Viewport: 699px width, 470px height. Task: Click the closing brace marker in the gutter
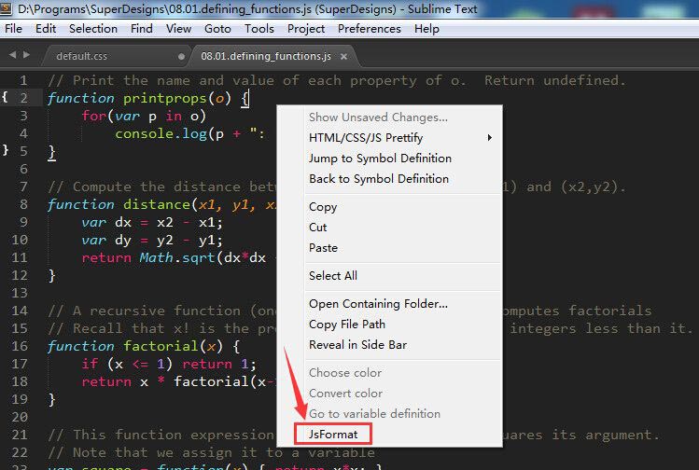(x=6, y=149)
